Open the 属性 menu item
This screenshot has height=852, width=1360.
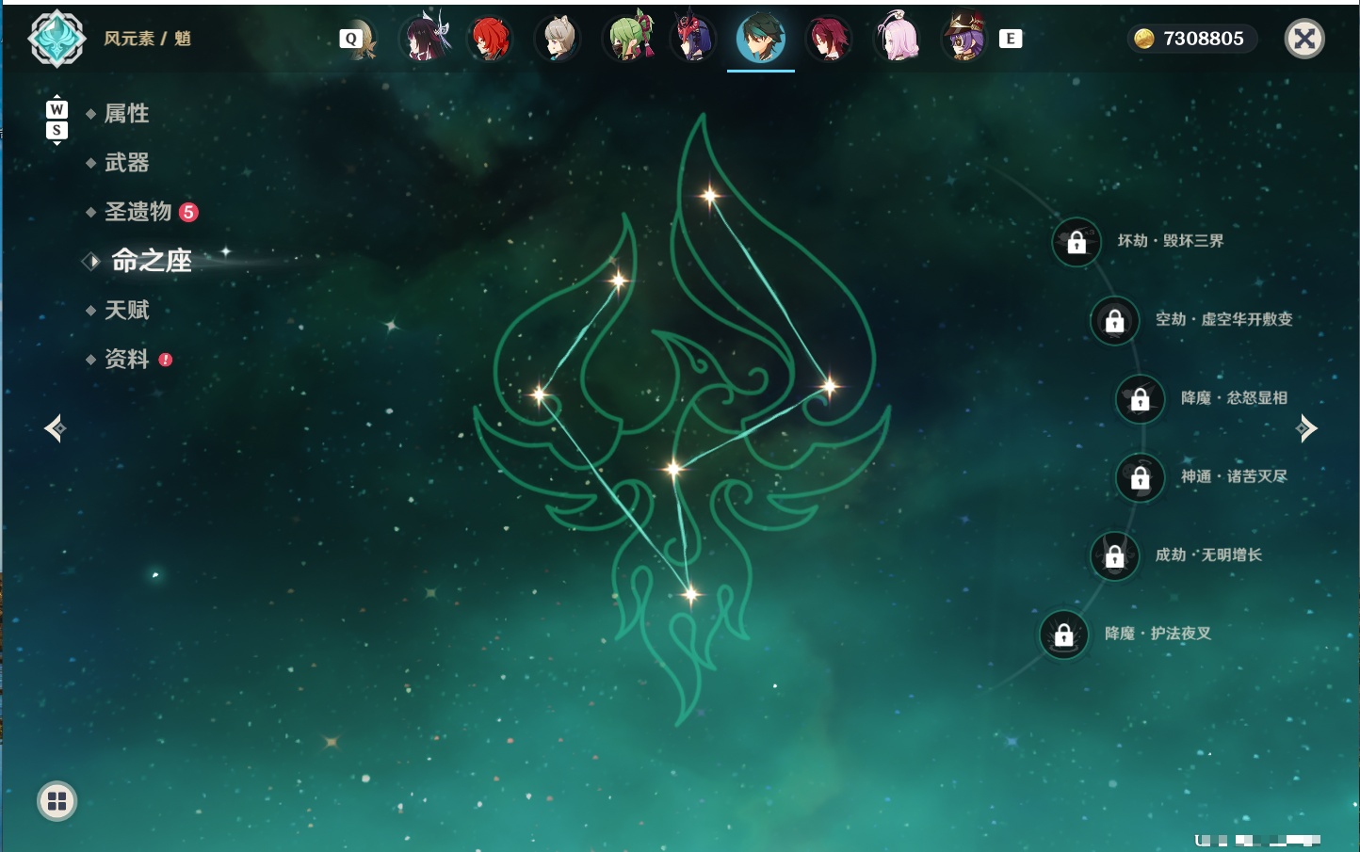127,114
